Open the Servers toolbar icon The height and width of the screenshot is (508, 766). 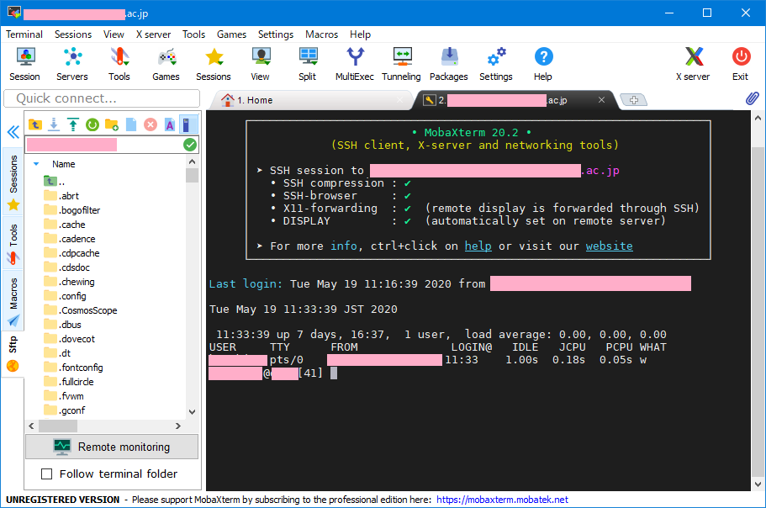(x=72, y=64)
